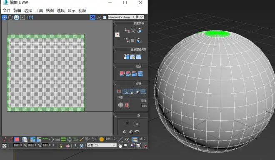Click the weld threshold 0.01 field
The height and width of the screenshot is (160, 275).
pyautogui.click(x=144, y=105)
